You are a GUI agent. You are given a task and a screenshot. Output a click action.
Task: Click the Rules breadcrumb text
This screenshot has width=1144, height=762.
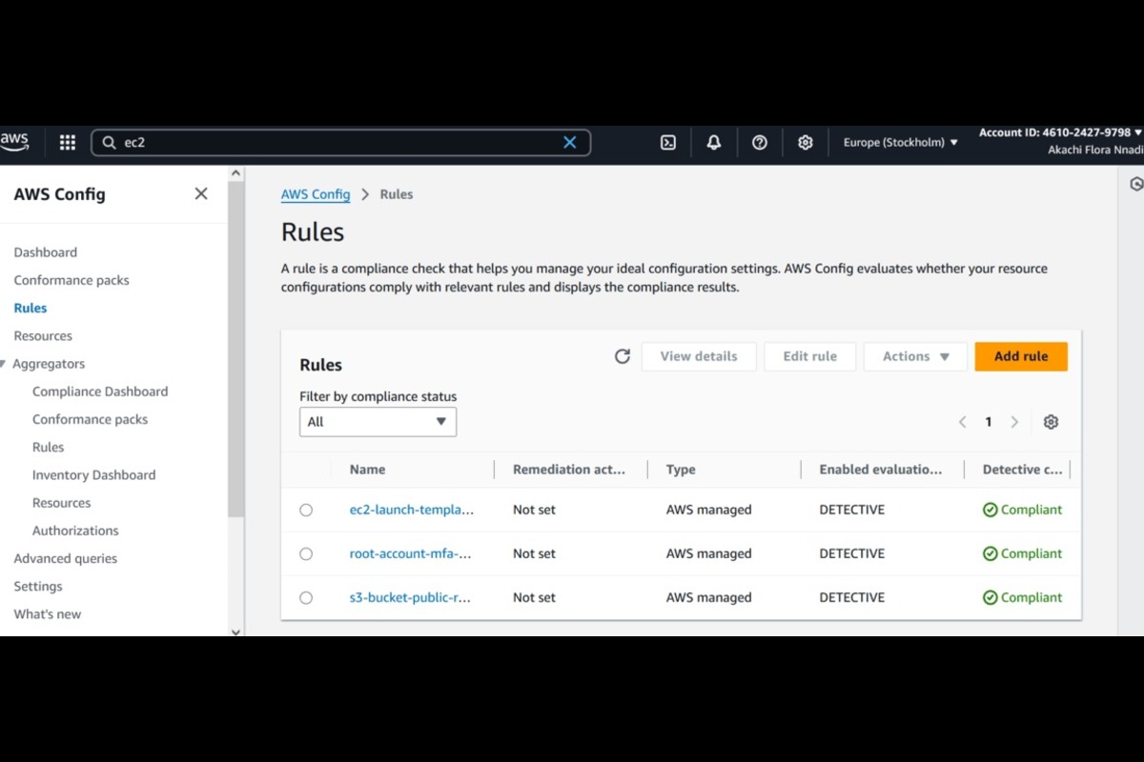[x=397, y=194]
